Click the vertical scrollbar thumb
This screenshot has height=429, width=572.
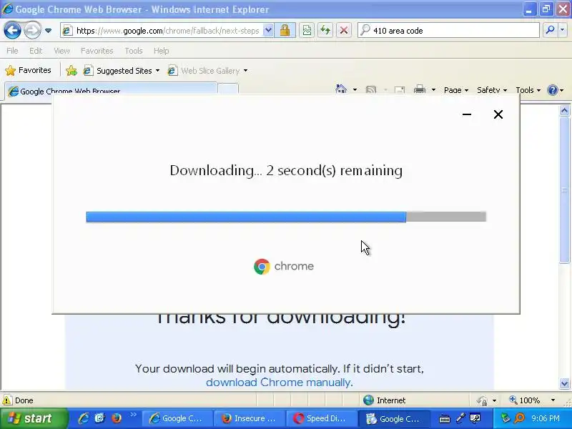[x=564, y=189]
